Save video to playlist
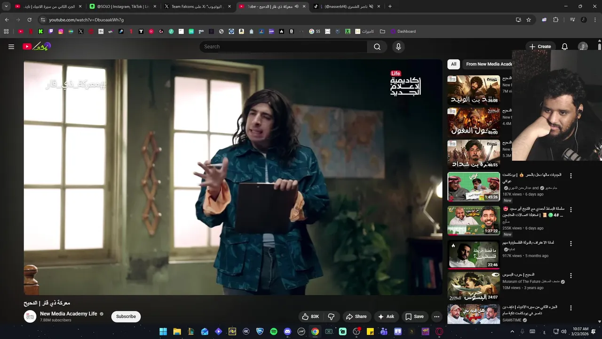The height and width of the screenshot is (339, 602). click(414, 316)
